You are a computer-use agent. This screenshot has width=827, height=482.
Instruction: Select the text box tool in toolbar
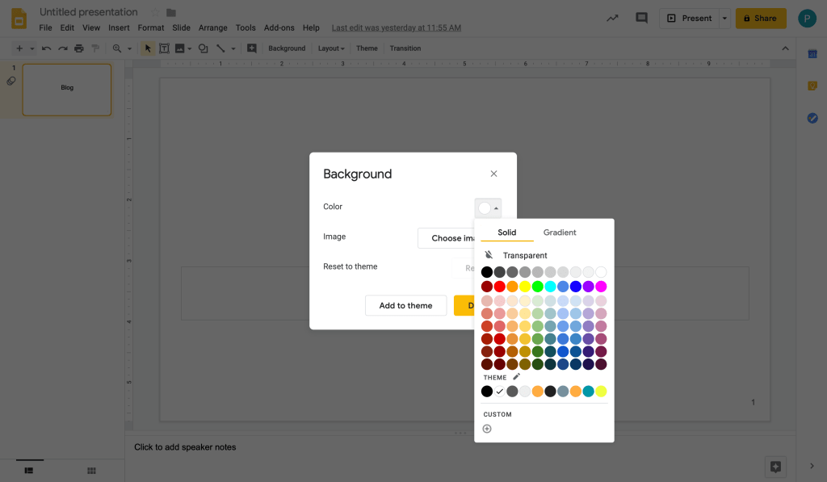pos(164,48)
